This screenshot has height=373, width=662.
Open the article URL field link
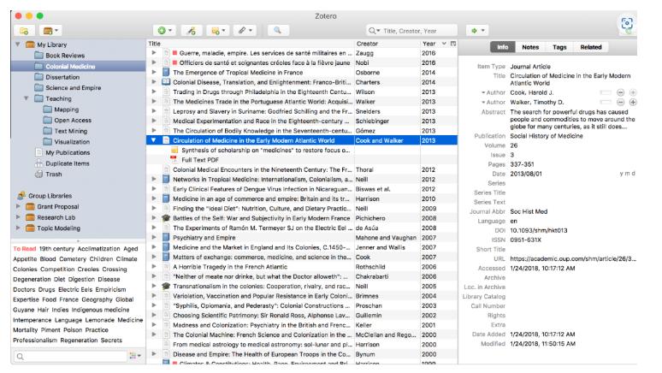pyautogui.click(x=573, y=259)
